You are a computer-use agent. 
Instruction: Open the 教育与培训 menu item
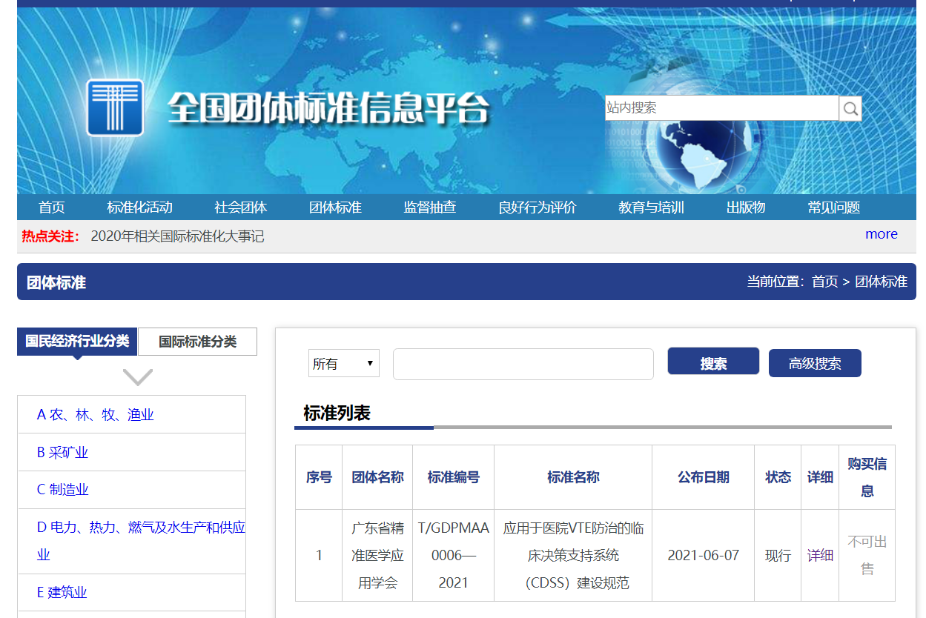(x=651, y=207)
